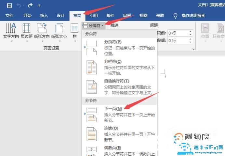Switch to the 邮件 tab

110,15
